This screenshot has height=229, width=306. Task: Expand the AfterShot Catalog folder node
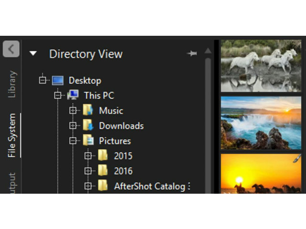(x=88, y=186)
